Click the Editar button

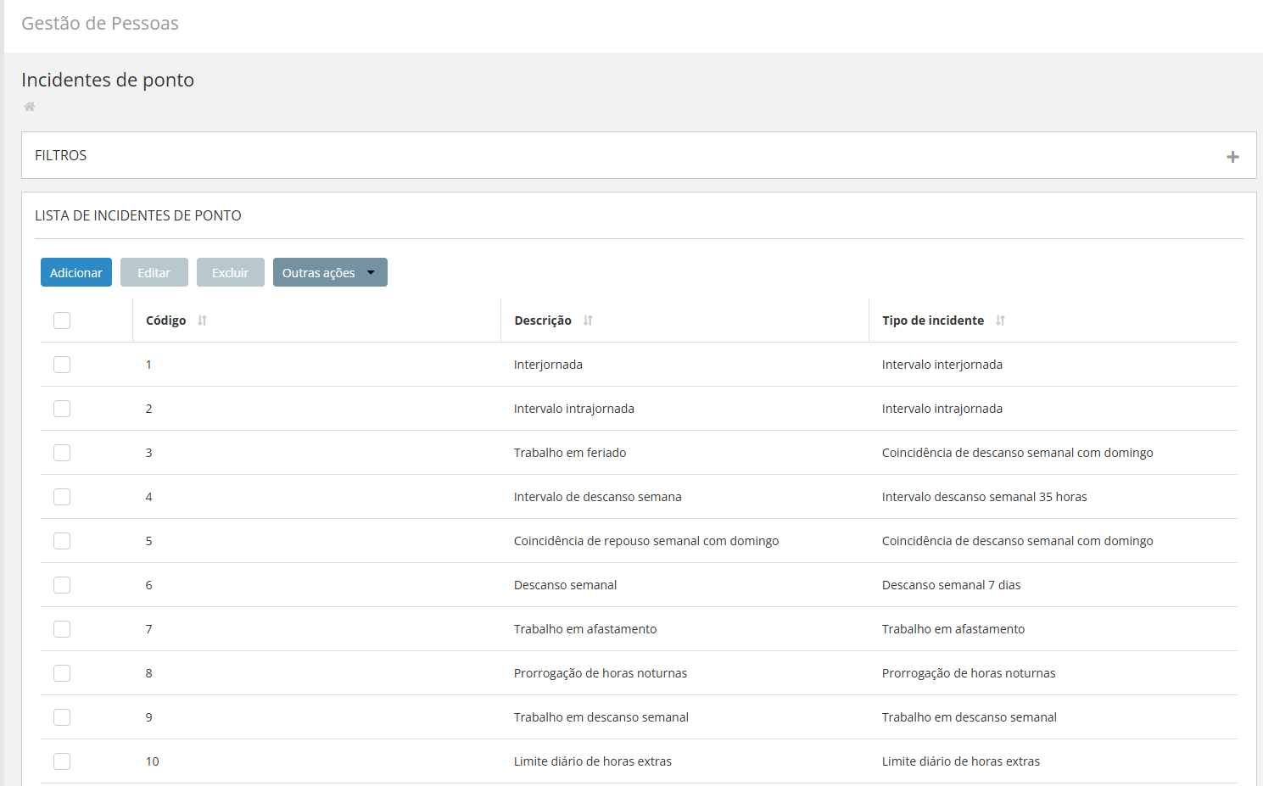[x=154, y=272]
